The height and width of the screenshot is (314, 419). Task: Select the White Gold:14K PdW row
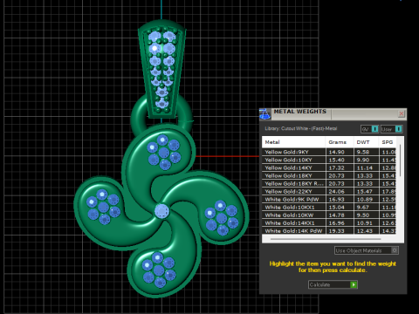point(329,230)
